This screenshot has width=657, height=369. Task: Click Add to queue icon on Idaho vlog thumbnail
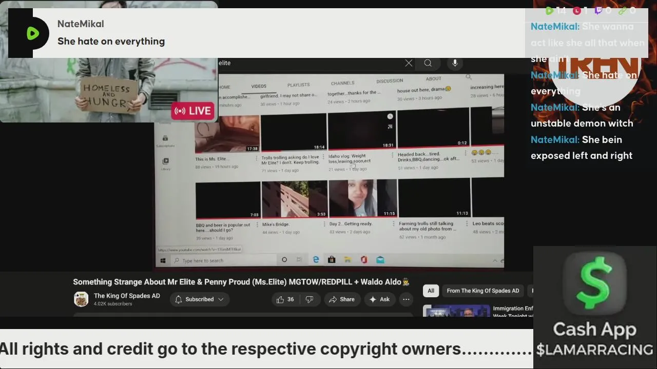[x=390, y=127]
